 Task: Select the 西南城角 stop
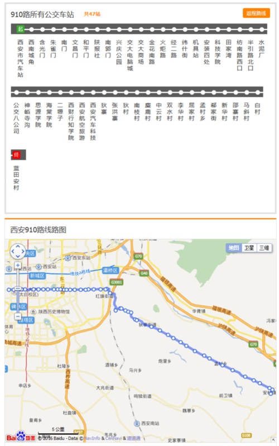click(x=31, y=52)
